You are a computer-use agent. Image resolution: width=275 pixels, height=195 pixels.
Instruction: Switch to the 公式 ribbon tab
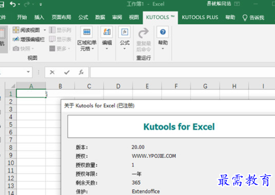point(83,17)
